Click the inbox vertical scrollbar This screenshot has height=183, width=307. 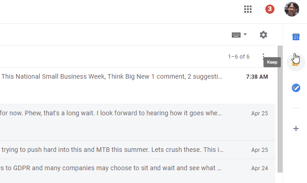tap(280, 105)
